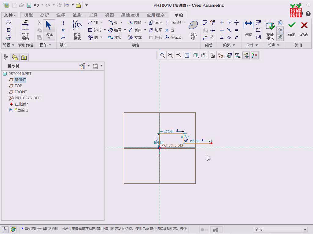The height and width of the screenshot is (234, 313).
Task: Select the Ellipse (椭圆) sketch tool
Action: click(x=115, y=30)
